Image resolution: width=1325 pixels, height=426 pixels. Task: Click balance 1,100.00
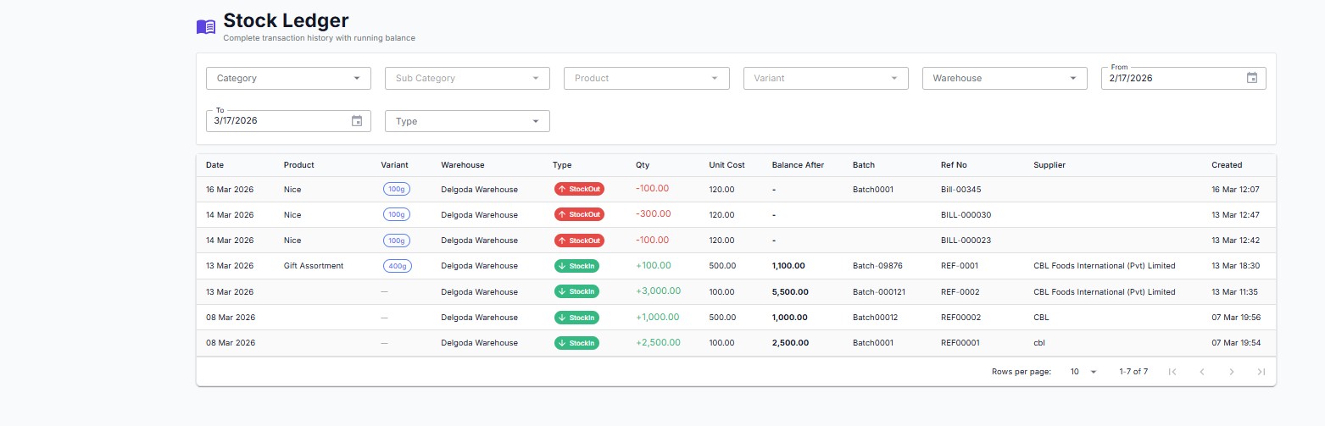788,266
